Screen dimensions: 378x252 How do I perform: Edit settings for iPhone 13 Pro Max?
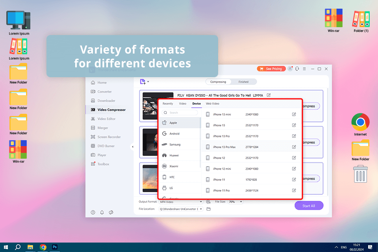tap(294, 147)
